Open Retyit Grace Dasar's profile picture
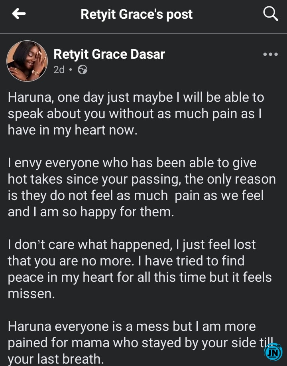The image size is (287, 366). (x=27, y=61)
